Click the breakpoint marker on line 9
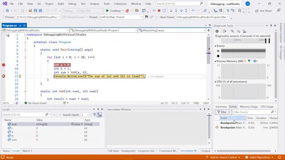Screen dimensions: 285x160 tap(4, 65)
